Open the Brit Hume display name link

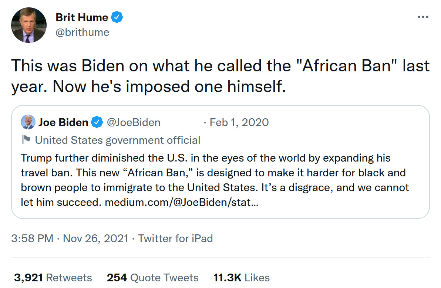[x=82, y=17]
